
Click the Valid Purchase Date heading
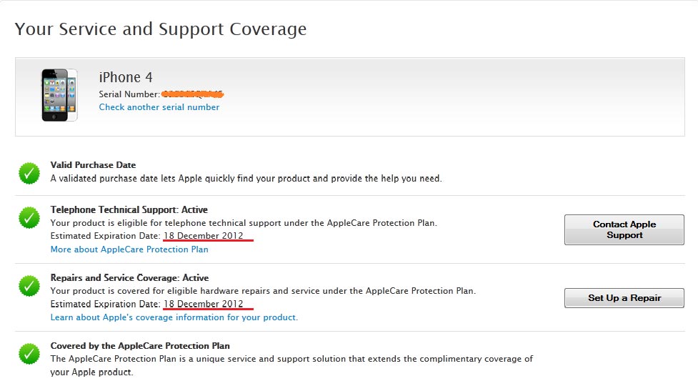coord(93,165)
